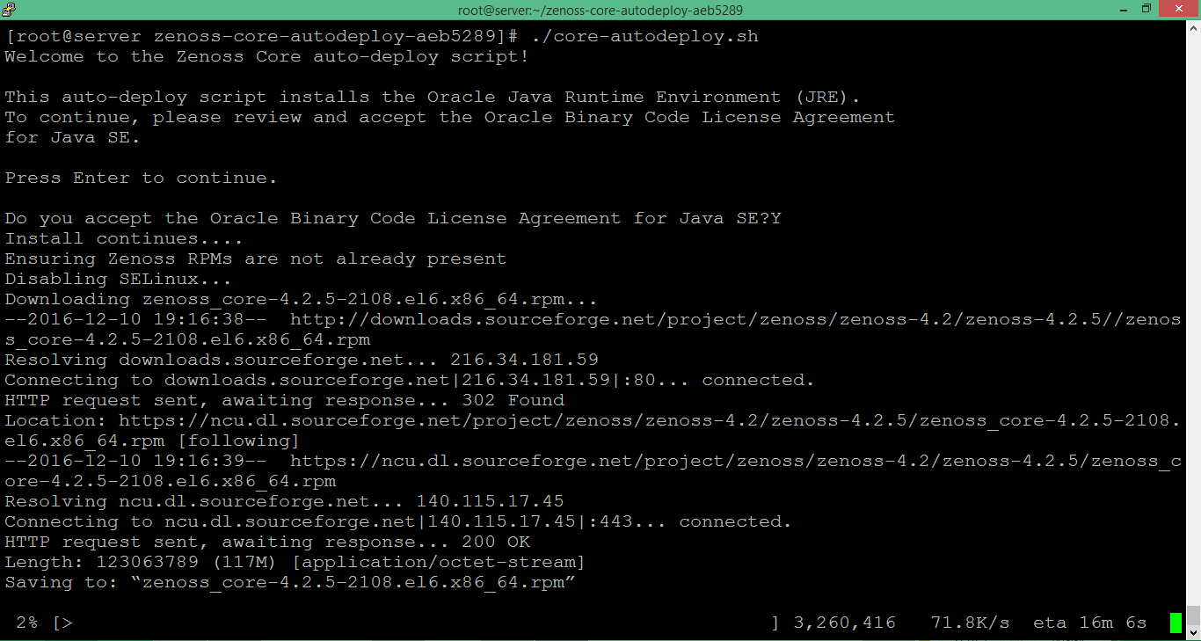
Task: Click the download speed "71.8K/s"
Action: pyautogui.click(x=970, y=623)
